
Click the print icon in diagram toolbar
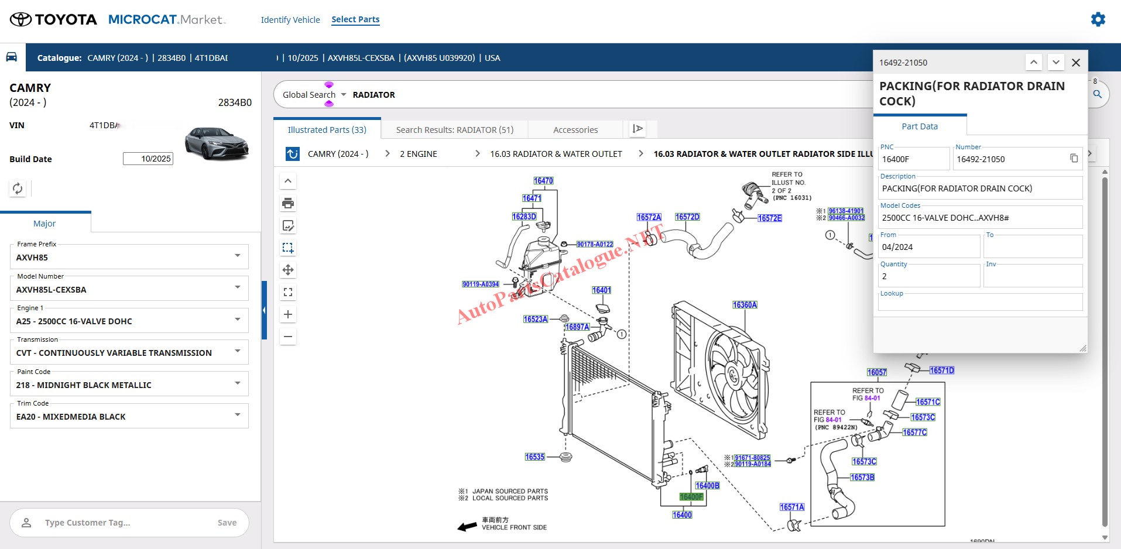tap(288, 203)
